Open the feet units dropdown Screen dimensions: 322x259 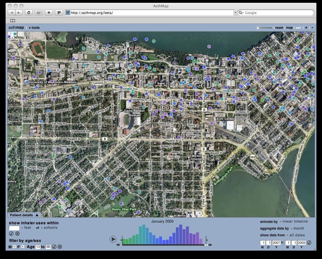coord(26,228)
